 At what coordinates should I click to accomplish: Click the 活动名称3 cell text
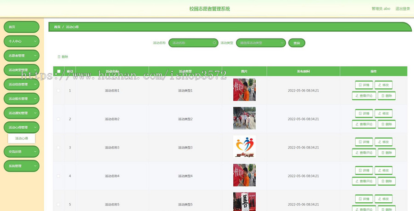click(112, 148)
